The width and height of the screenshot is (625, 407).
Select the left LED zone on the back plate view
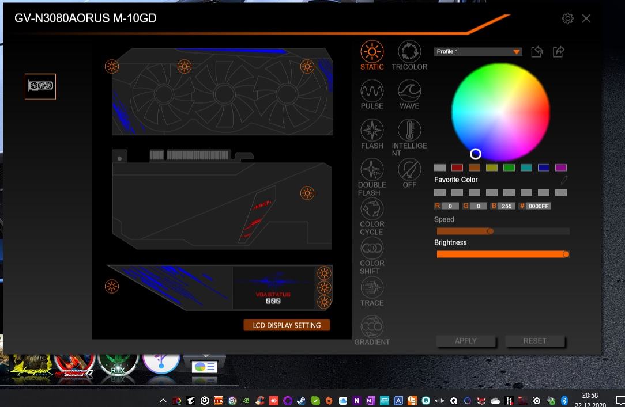(x=112, y=287)
